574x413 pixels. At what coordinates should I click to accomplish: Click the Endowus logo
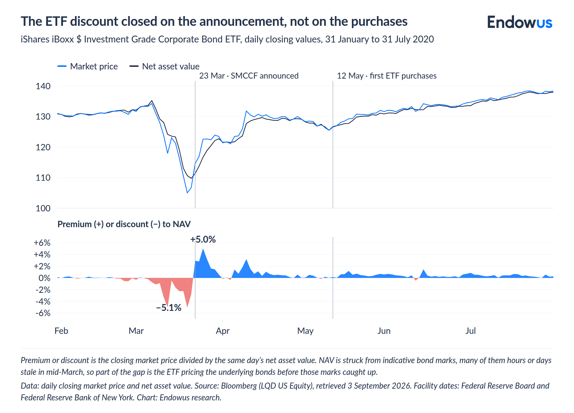[x=519, y=22]
